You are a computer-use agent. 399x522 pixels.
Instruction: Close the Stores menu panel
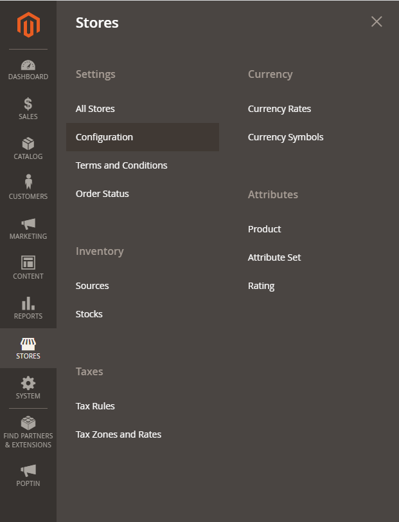point(377,22)
